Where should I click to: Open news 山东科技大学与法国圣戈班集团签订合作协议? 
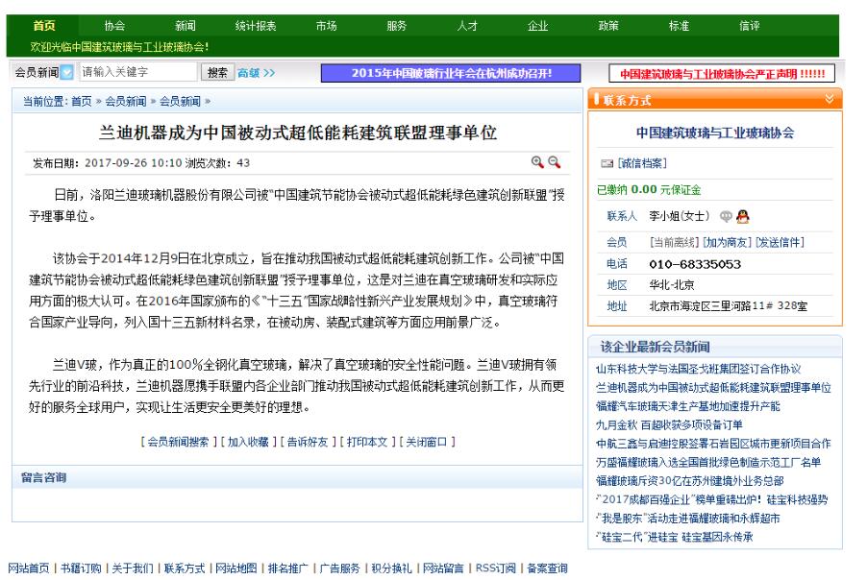point(699,369)
